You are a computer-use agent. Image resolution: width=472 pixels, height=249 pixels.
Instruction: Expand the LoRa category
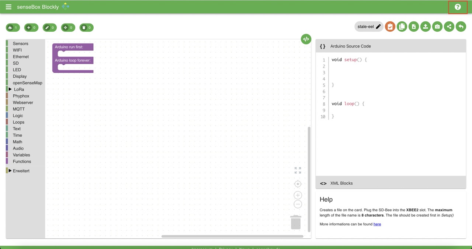point(18,90)
